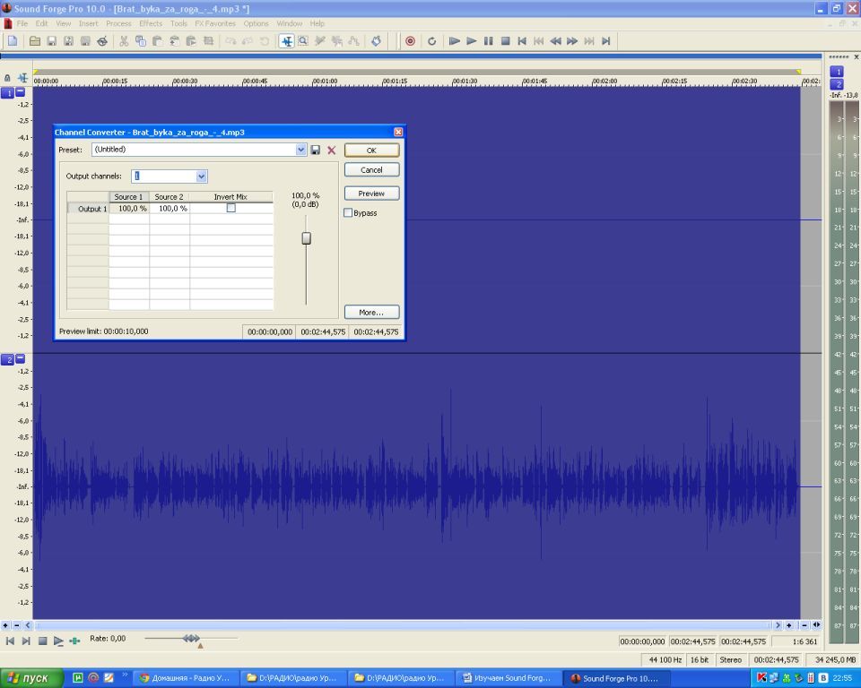Toggle channel 1 button on the waveform
This screenshot has height=688, width=861.
click(8, 93)
